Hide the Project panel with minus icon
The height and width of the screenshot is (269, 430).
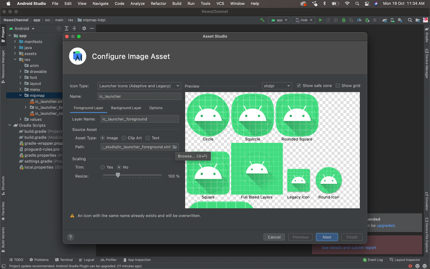[x=92, y=29]
